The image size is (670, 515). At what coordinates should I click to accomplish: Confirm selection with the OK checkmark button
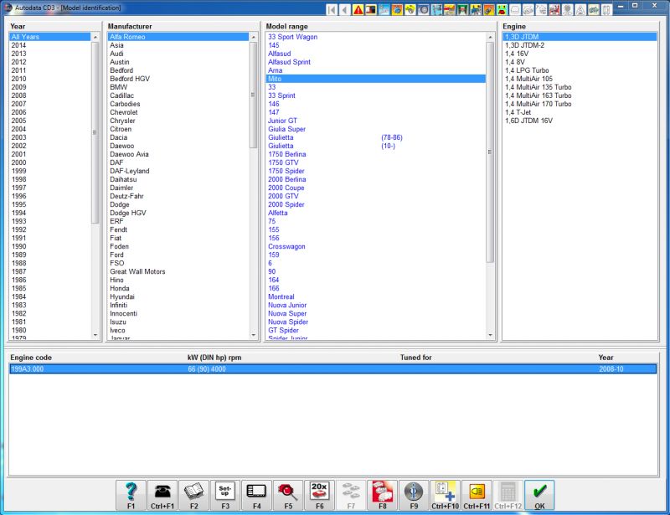pyautogui.click(x=539, y=496)
